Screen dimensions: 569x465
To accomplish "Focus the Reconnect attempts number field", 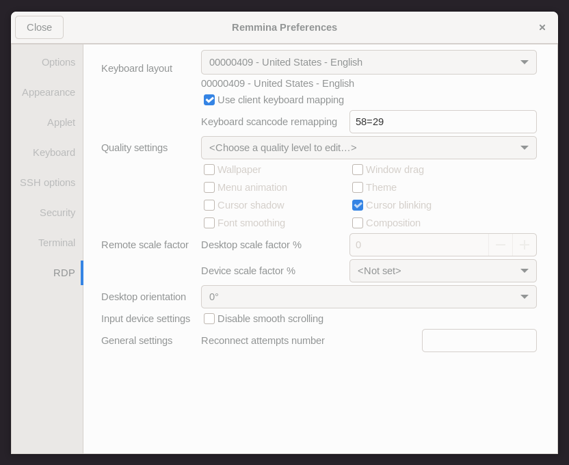I will [x=479, y=341].
